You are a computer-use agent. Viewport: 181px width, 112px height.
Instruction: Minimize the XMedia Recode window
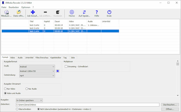[x=160, y=3]
